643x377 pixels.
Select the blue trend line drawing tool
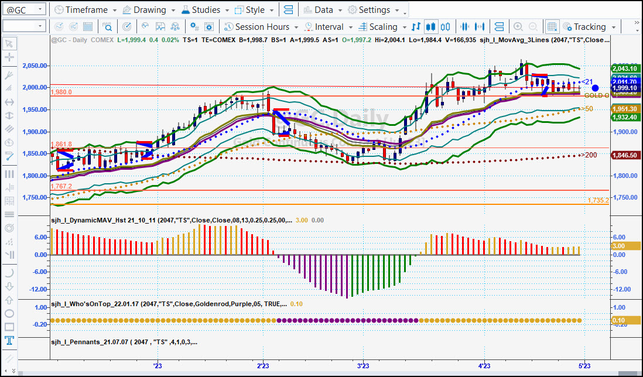pyautogui.click(x=9, y=156)
